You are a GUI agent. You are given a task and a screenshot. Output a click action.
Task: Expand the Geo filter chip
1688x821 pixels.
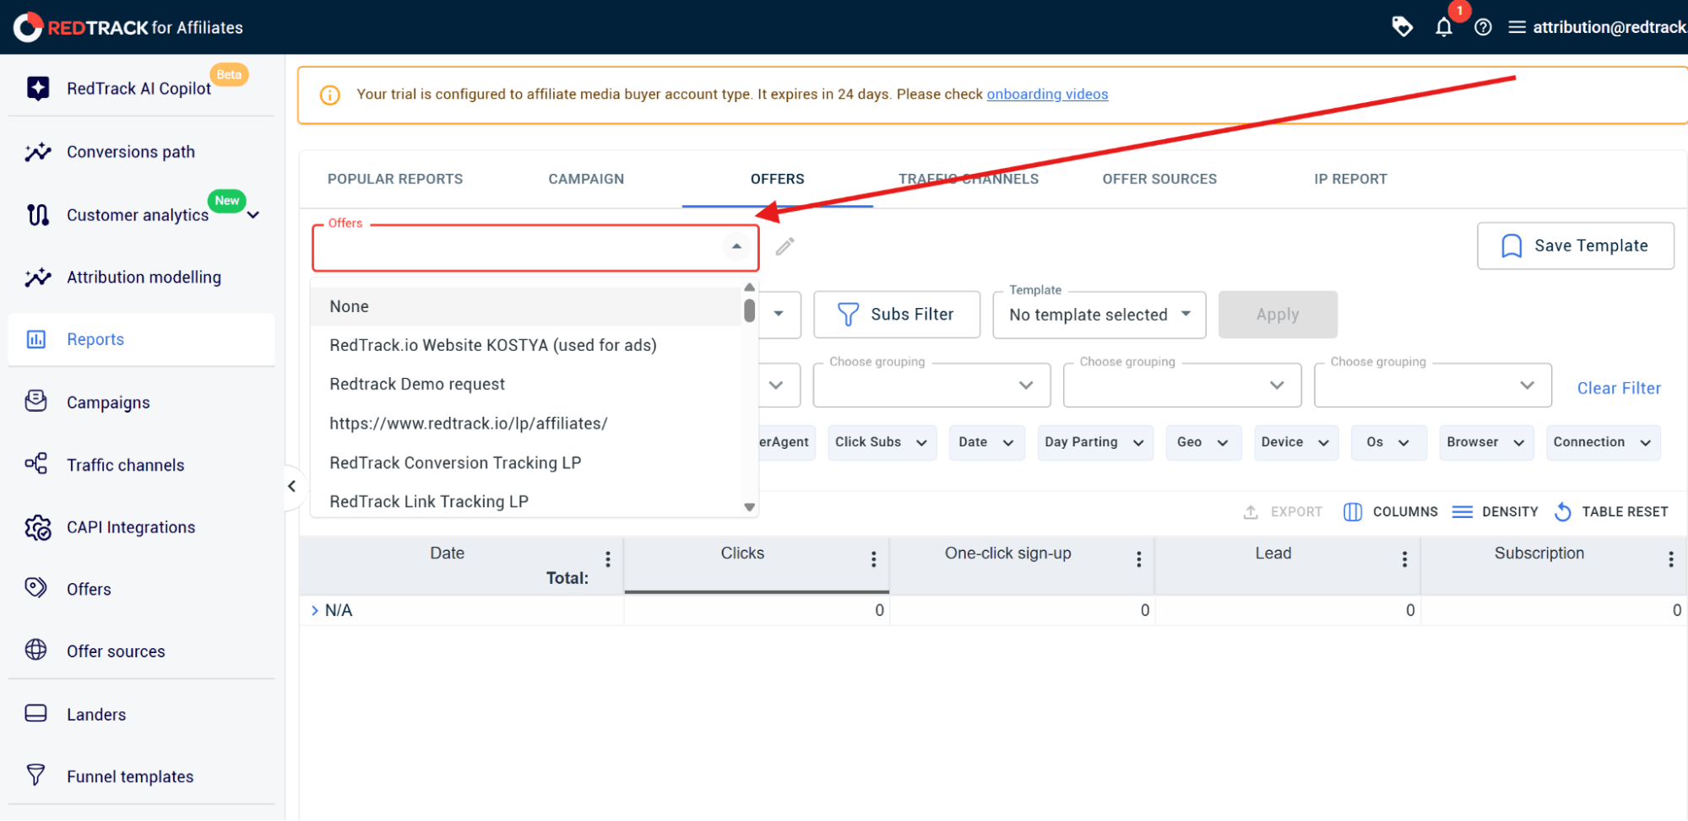(1203, 443)
